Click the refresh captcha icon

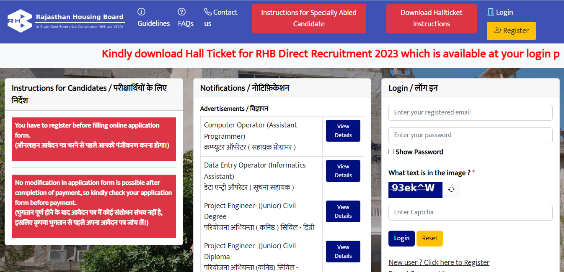pos(451,190)
